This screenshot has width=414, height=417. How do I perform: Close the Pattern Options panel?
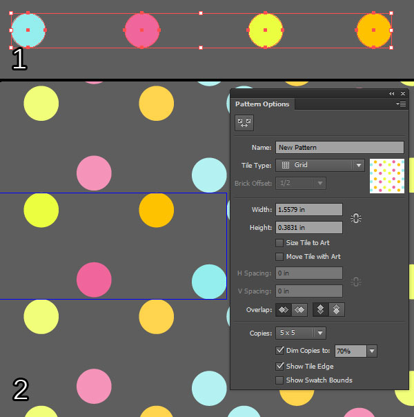[403, 94]
